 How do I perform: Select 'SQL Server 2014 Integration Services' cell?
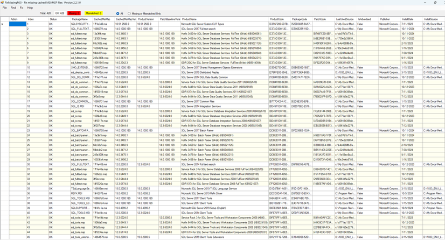225,106
